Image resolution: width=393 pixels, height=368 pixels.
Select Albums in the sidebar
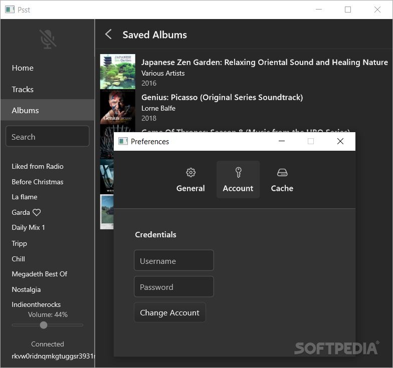click(x=48, y=110)
